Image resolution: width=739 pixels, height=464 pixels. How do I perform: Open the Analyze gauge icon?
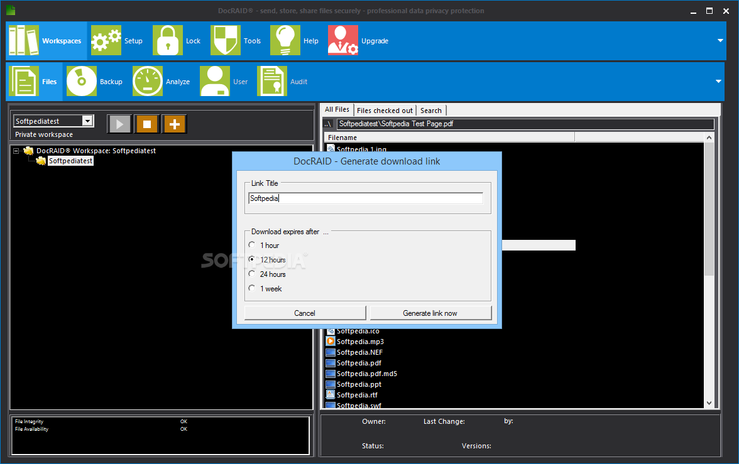coord(148,81)
